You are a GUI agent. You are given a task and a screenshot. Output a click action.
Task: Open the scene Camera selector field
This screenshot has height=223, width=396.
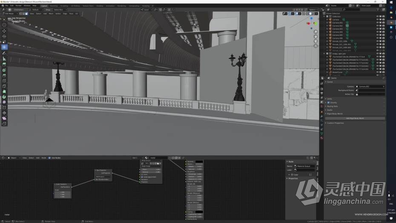tap(370, 87)
